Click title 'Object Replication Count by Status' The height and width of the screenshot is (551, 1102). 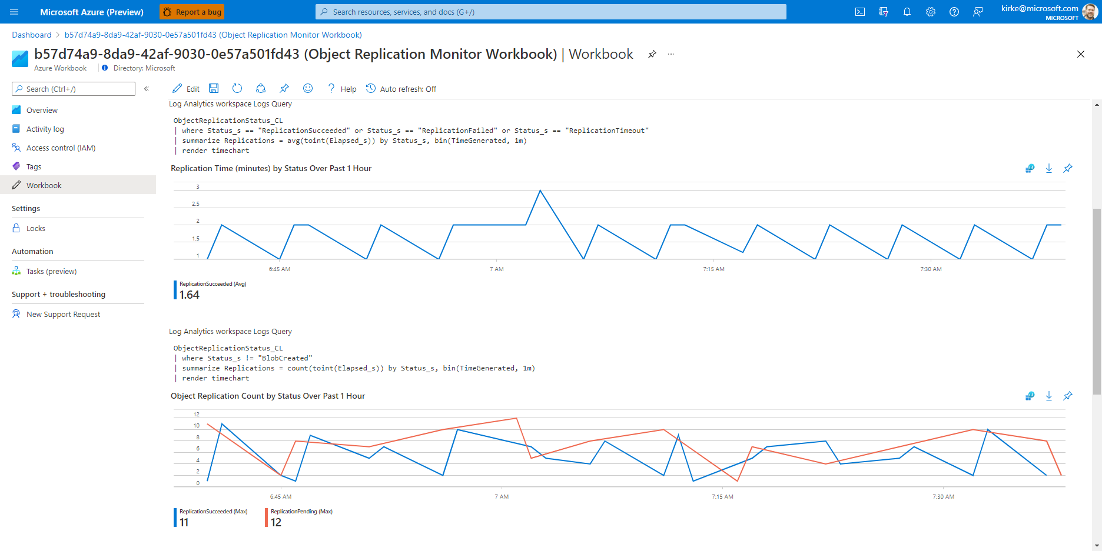[268, 396]
